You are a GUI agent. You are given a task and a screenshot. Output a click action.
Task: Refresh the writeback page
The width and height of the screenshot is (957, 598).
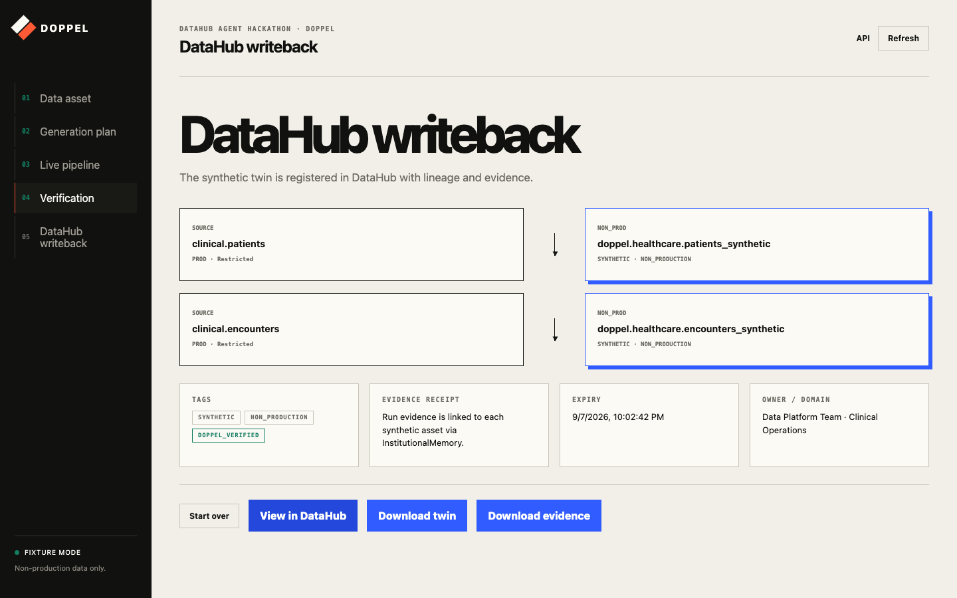pyautogui.click(x=903, y=39)
